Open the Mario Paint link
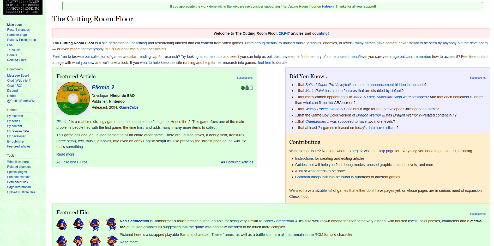 pyautogui.click(x=315, y=91)
